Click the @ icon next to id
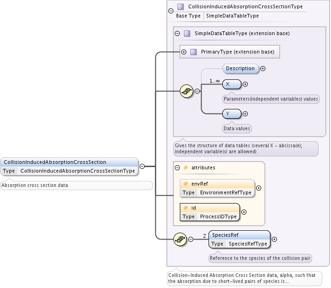 [186, 208]
